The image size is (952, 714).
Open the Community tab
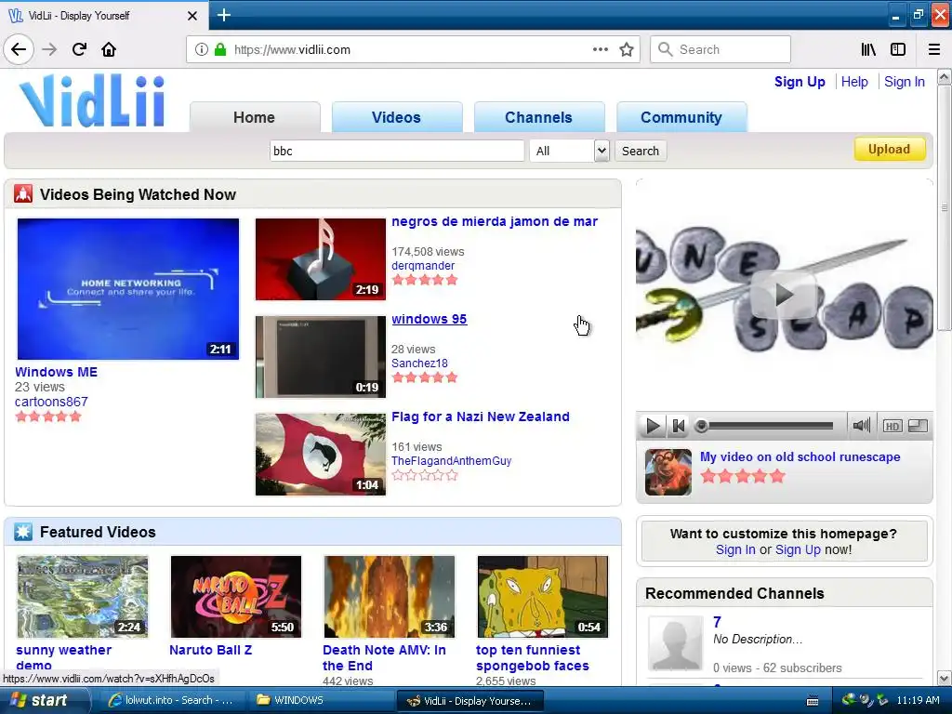[x=681, y=117]
